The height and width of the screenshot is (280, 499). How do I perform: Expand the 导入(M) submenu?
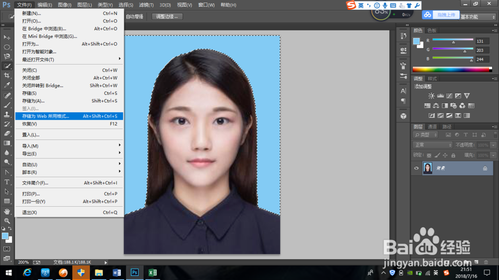(x=69, y=146)
